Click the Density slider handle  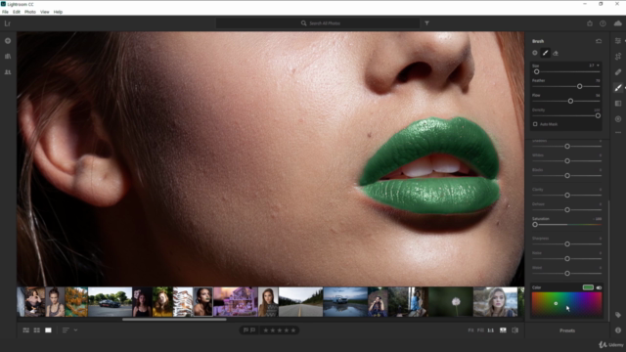[598, 115]
